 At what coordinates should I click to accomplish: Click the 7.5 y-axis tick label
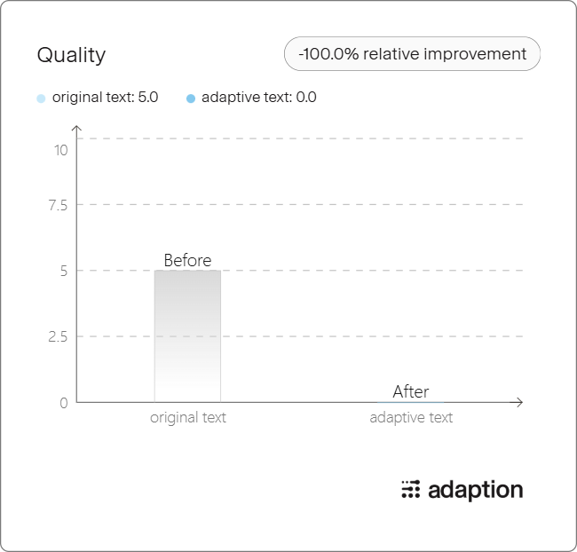click(58, 205)
